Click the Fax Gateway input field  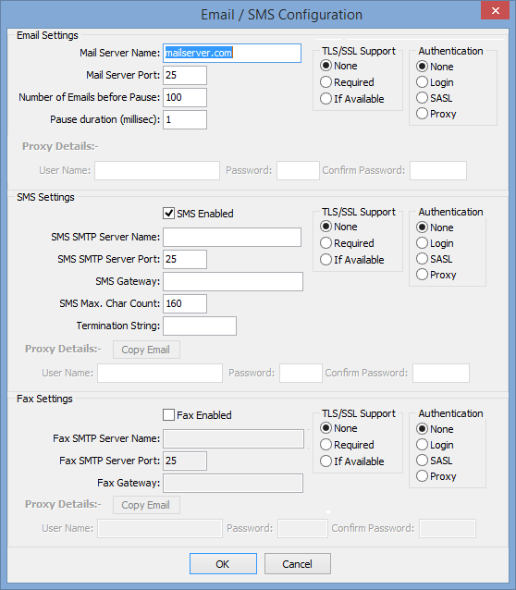233,483
